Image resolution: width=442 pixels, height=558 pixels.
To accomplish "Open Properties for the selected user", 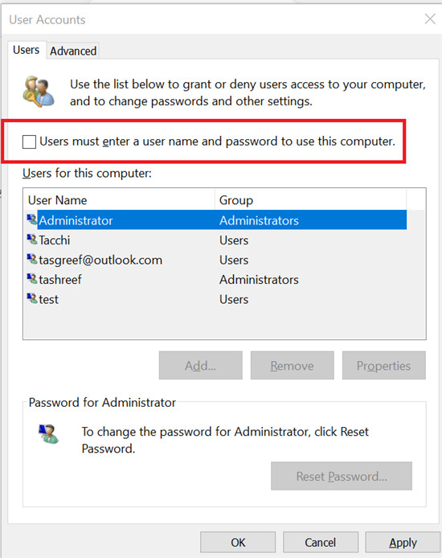I will (383, 366).
